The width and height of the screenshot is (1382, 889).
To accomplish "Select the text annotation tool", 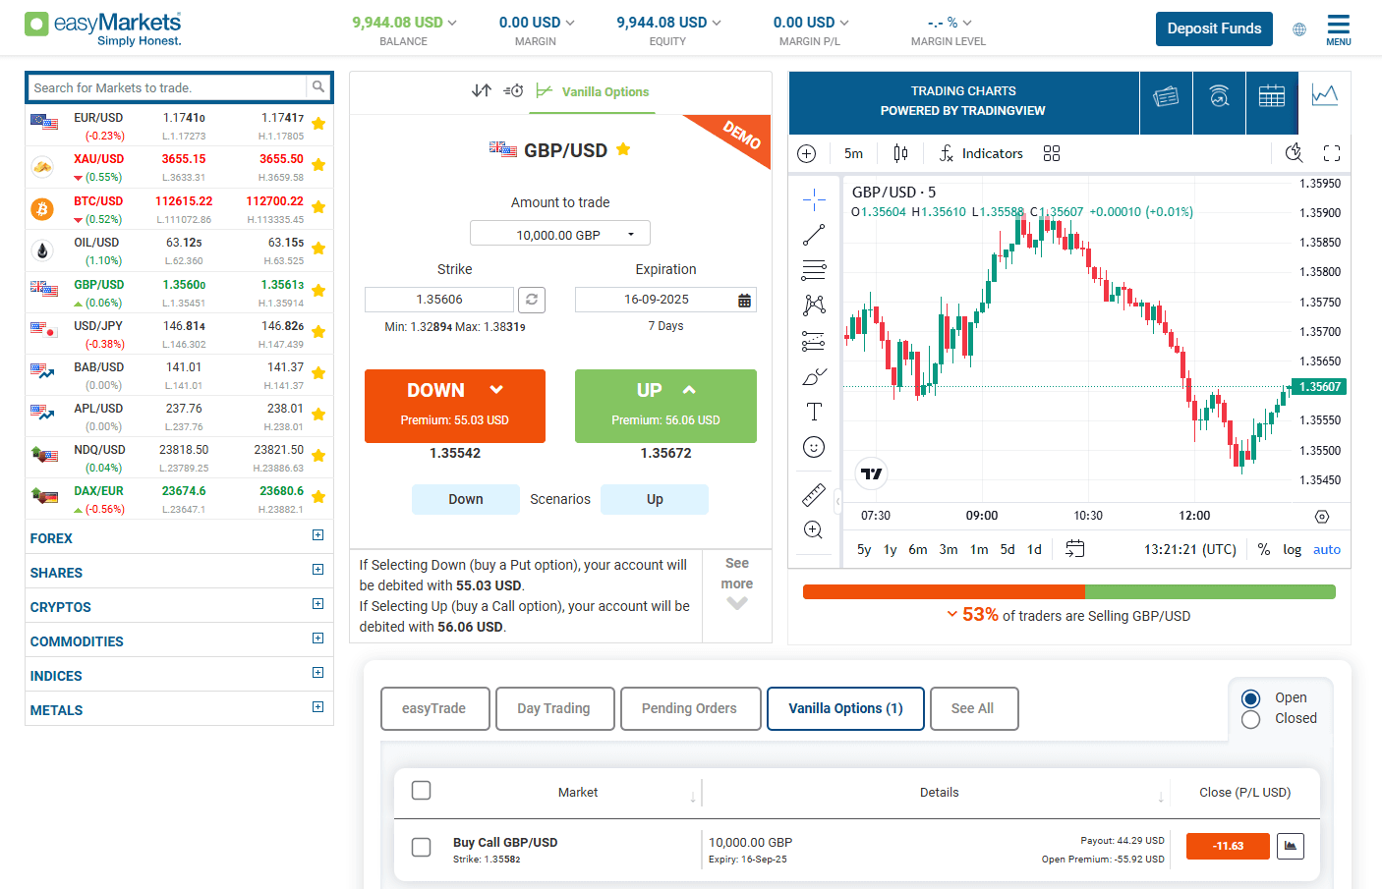I will [x=814, y=412].
